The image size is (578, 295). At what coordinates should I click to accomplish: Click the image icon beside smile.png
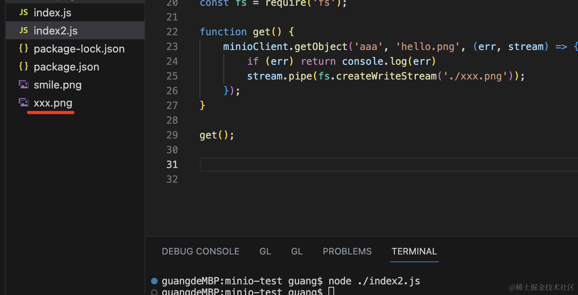[x=24, y=85]
